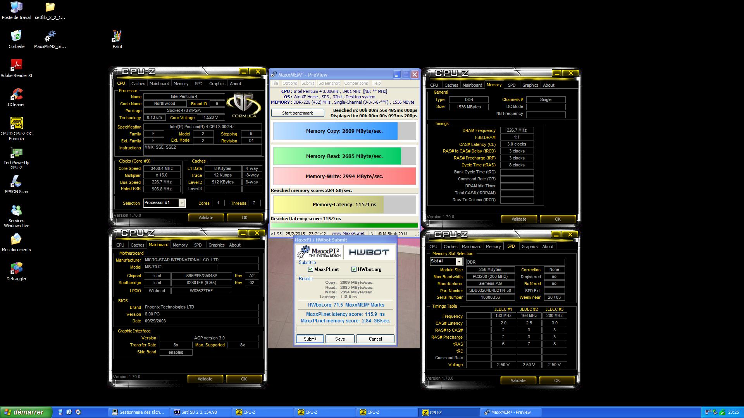
Task: Open the Help menu in MaxxMEM²
Action: click(376, 83)
